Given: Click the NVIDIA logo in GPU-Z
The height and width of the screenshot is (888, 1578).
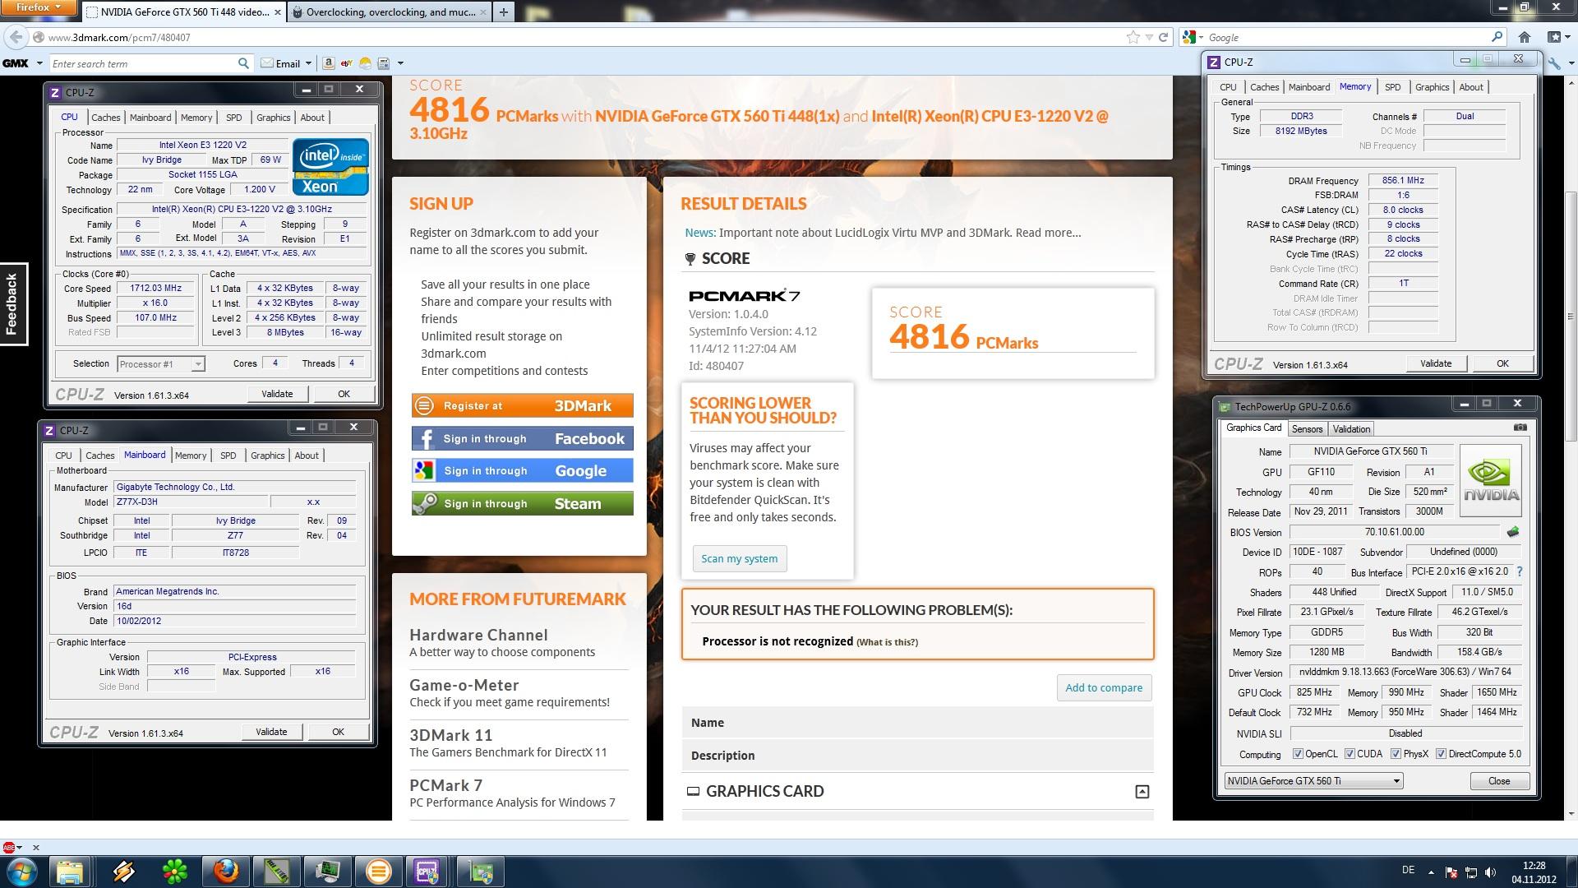Looking at the screenshot, I should 1491,480.
